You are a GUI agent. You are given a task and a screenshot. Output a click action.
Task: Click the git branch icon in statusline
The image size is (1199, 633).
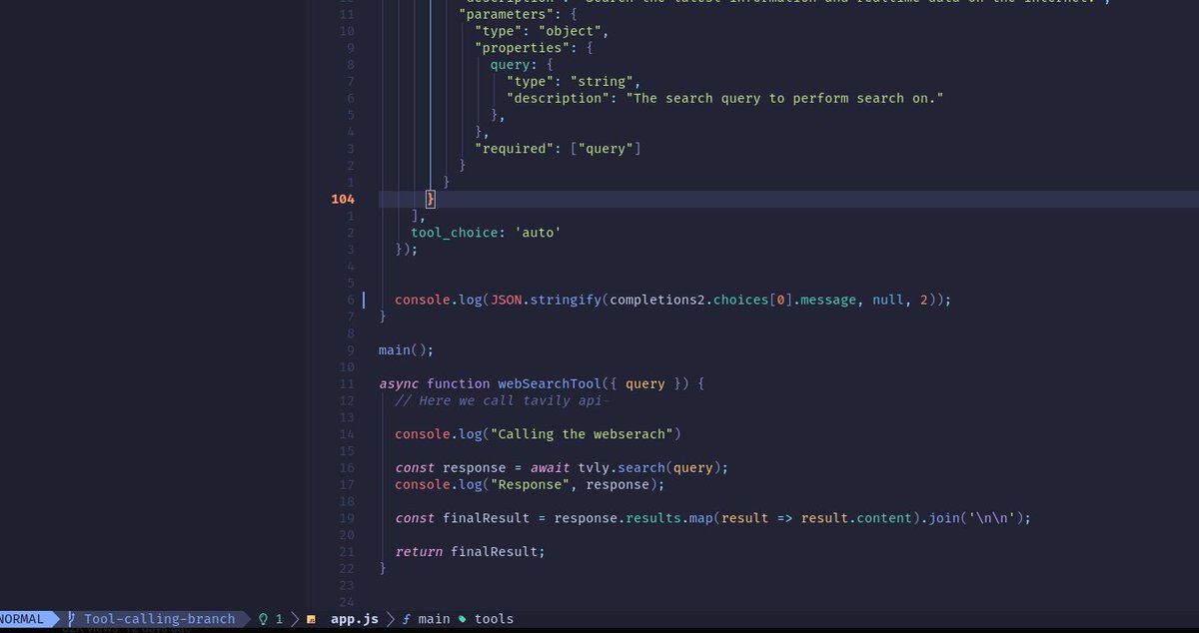pyautogui.click(x=71, y=619)
